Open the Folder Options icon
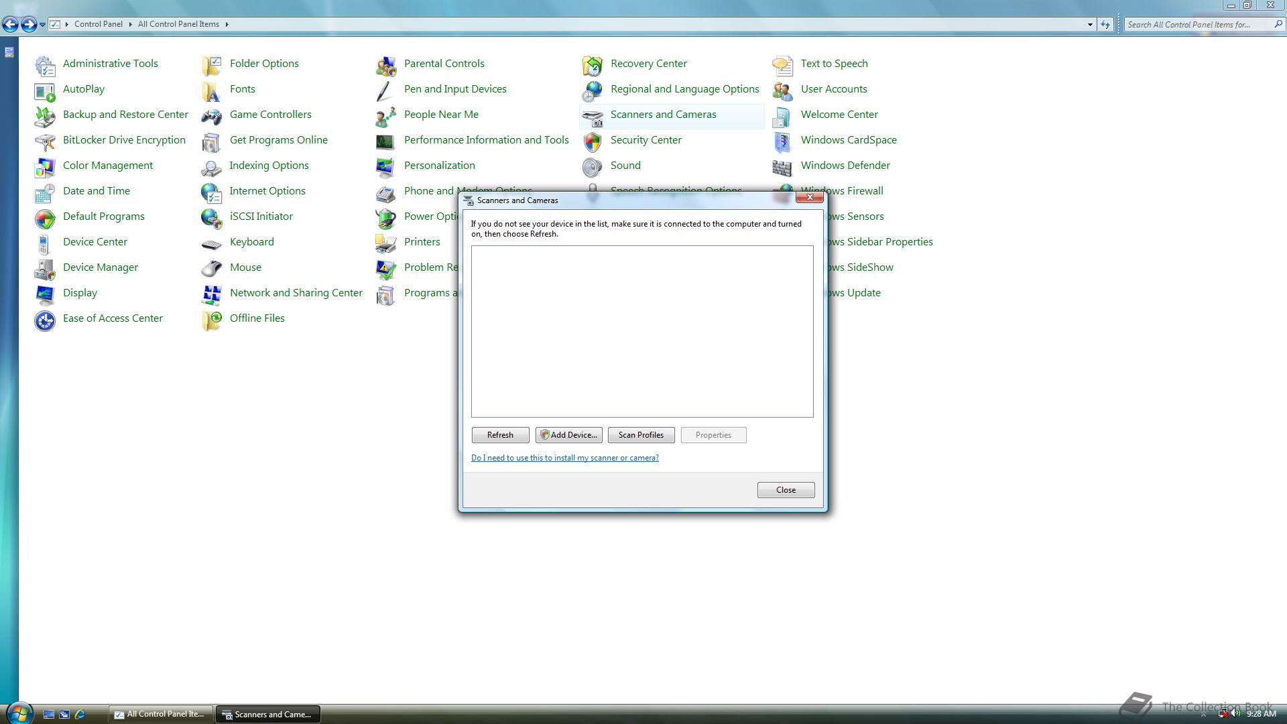 click(x=212, y=65)
